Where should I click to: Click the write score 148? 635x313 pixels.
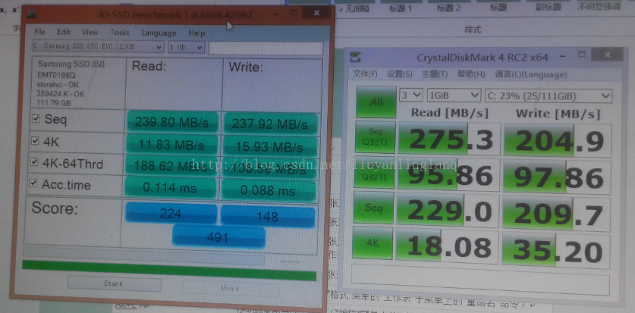coord(268,216)
